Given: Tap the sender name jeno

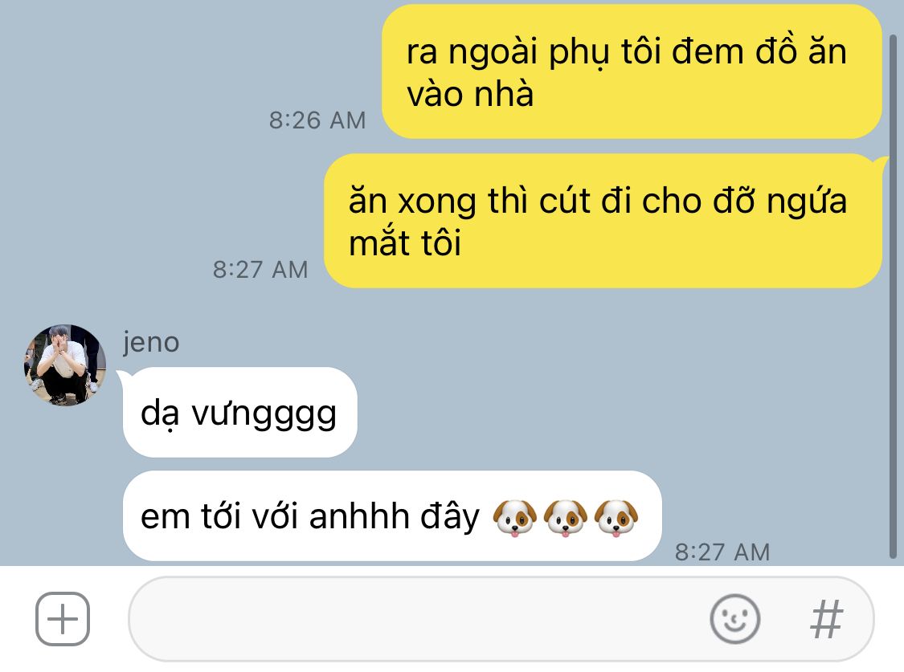Looking at the screenshot, I should tap(151, 342).
